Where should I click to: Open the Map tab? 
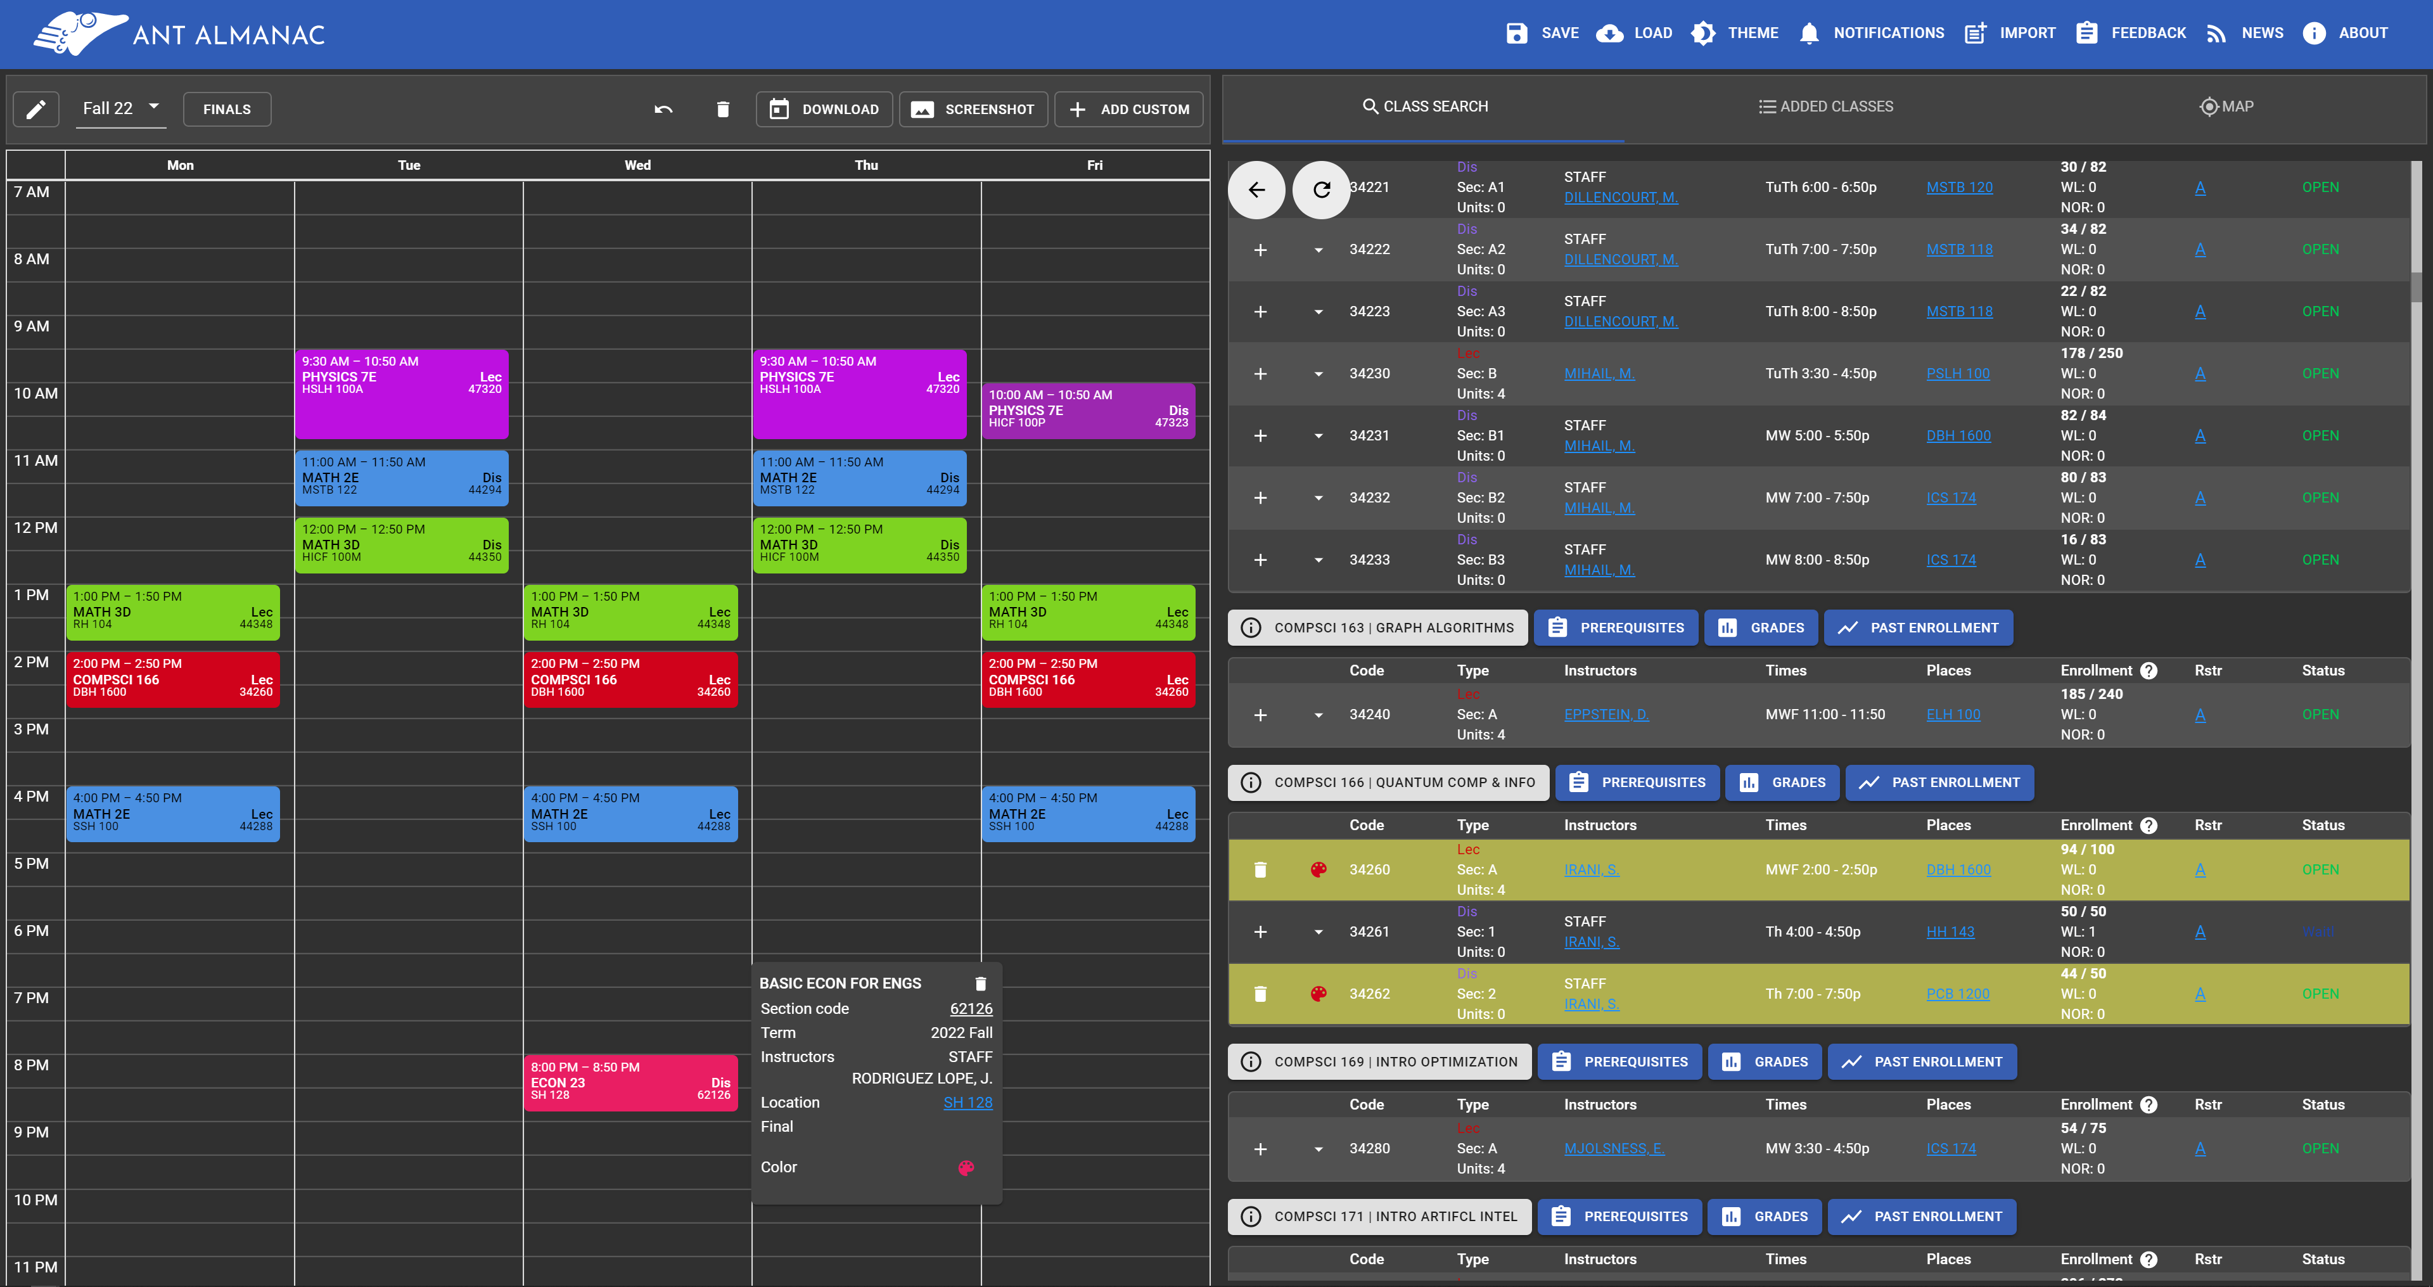2226,107
